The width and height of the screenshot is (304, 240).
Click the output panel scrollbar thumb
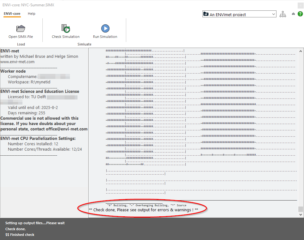[301, 209]
